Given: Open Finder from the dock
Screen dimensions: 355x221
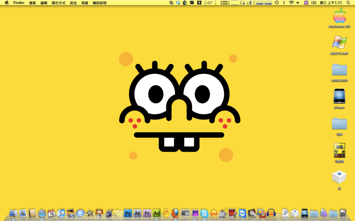Looking at the screenshot, I should (x=14, y=213).
